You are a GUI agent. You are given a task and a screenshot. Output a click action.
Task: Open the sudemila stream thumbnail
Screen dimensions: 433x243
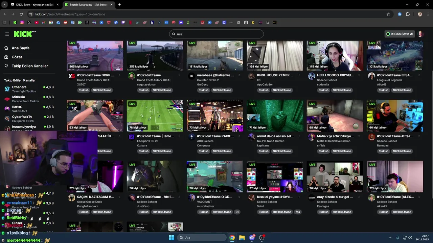tap(335, 56)
